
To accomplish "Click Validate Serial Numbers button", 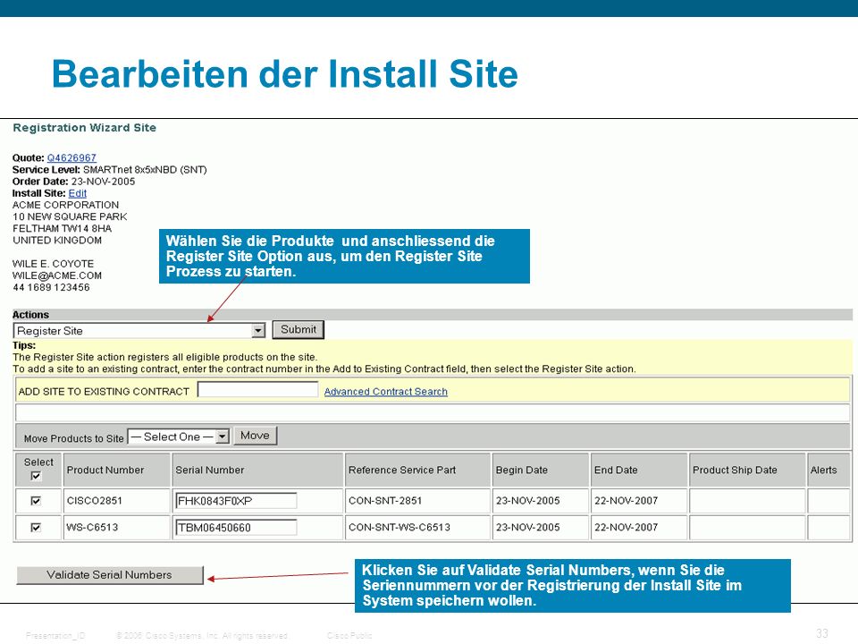I will 110,575.
